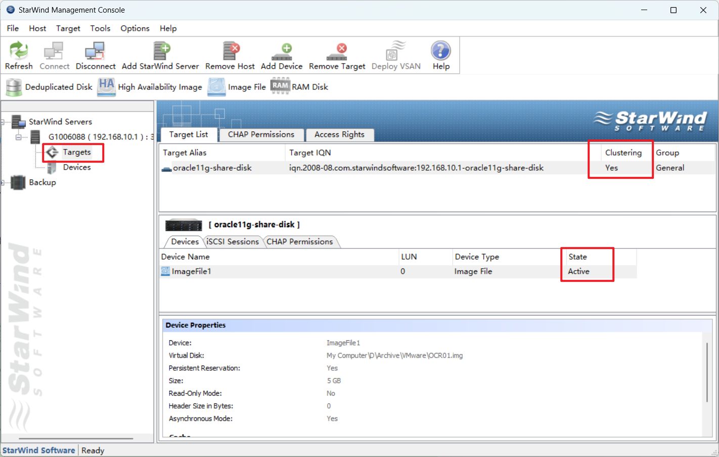Viewport: 719px width, 457px height.
Task: Sort by Device Type column header
Action: pos(509,257)
